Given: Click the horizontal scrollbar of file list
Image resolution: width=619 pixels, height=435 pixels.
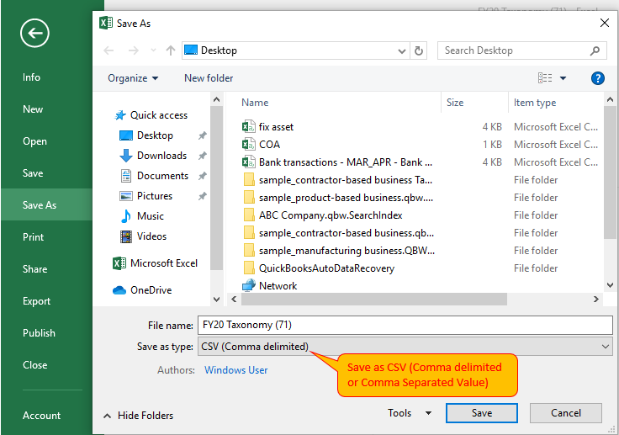Looking at the screenshot, I should click(x=374, y=299).
